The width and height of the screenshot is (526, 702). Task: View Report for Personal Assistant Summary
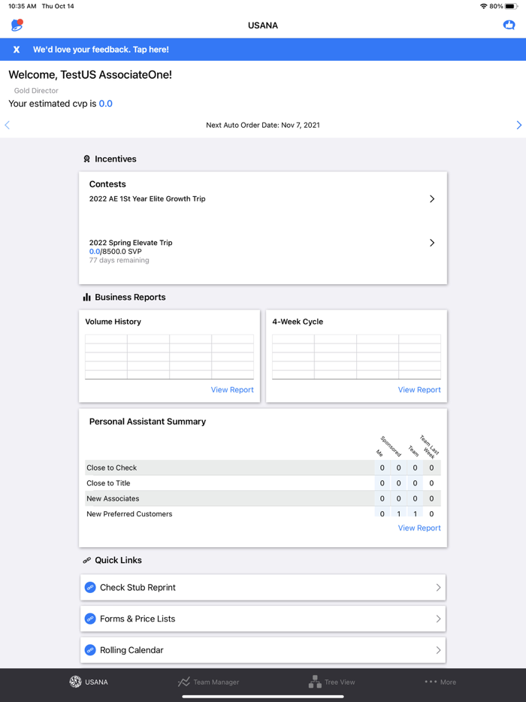[419, 528]
